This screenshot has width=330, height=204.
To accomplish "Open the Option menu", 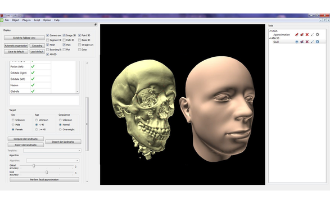I will click(x=47, y=20).
